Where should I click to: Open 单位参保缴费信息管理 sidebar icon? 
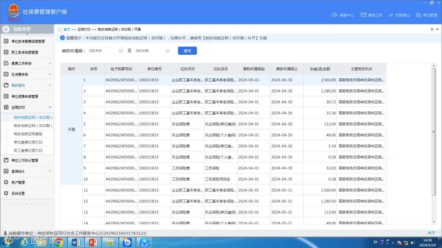[6, 41]
